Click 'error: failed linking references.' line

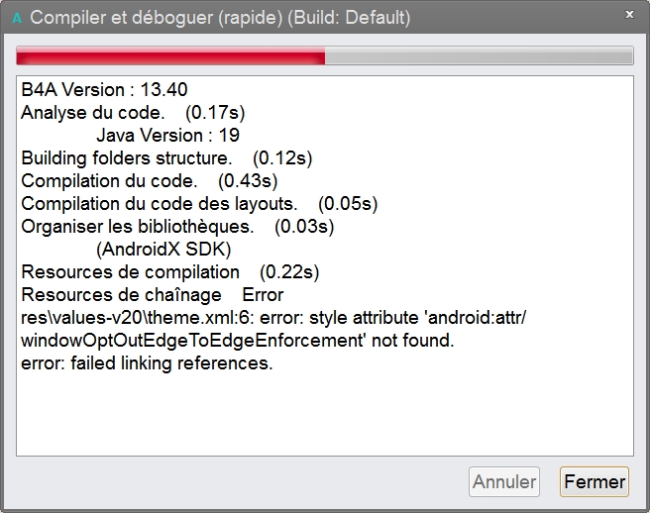coord(146,363)
